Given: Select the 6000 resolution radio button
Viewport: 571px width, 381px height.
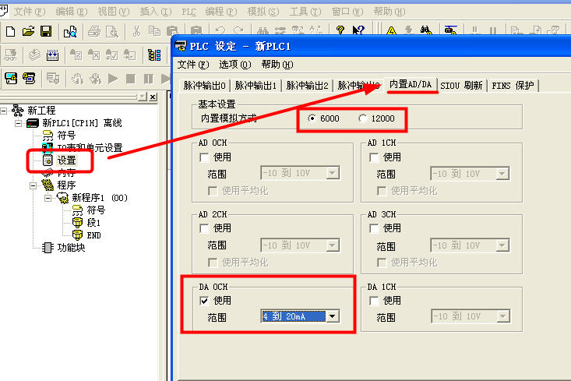Looking at the screenshot, I should (313, 118).
